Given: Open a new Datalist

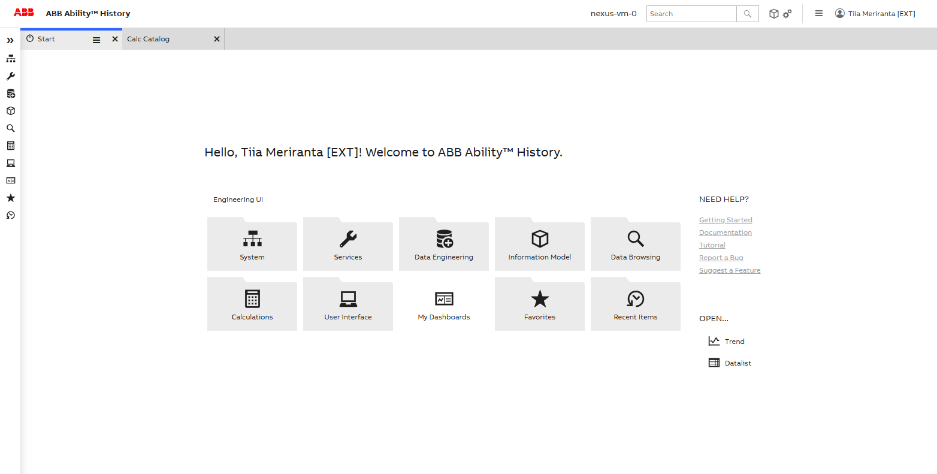Looking at the screenshot, I should pos(730,363).
